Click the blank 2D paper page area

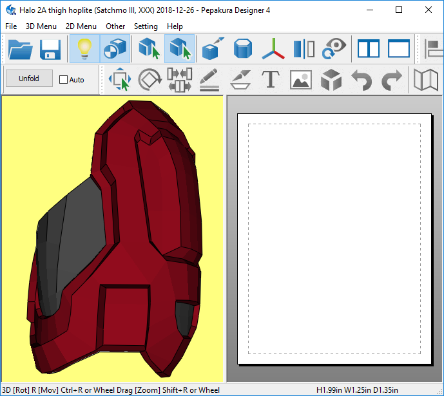[x=334, y=238]
